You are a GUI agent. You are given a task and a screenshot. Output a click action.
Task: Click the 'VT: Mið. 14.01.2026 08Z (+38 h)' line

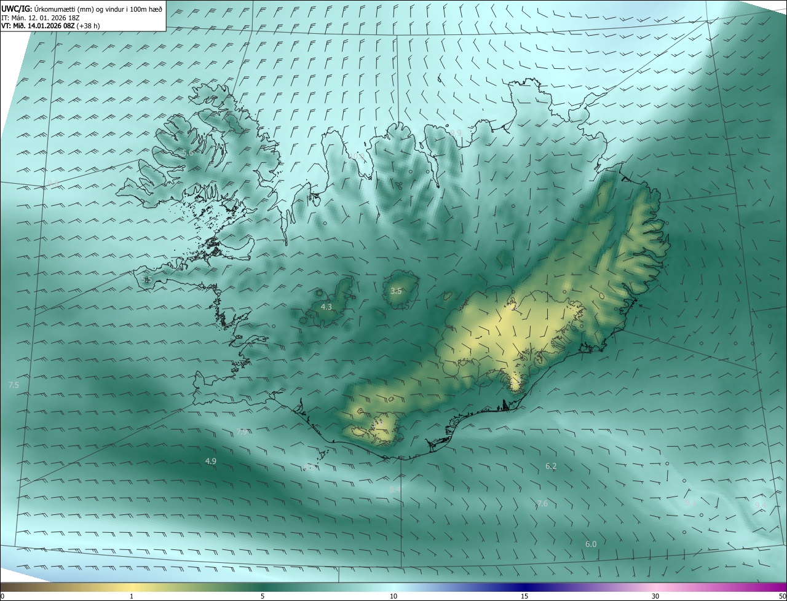50,26
